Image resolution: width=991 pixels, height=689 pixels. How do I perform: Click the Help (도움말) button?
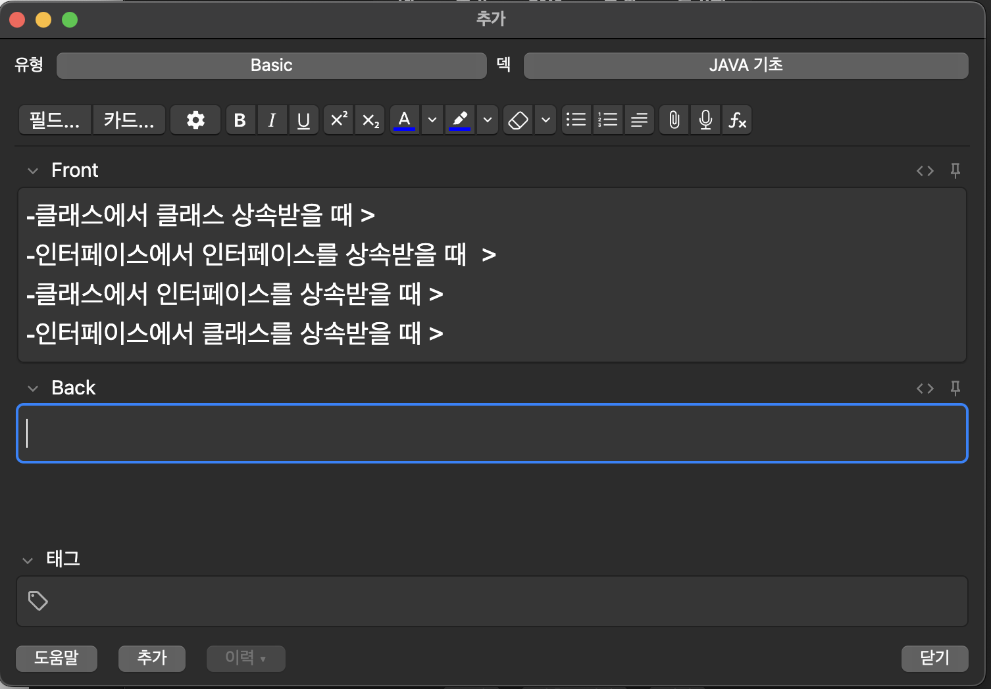point(57,658)
